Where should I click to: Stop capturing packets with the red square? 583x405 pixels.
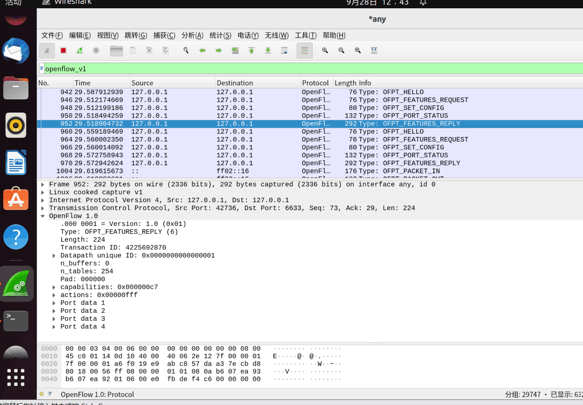(64, 50)
